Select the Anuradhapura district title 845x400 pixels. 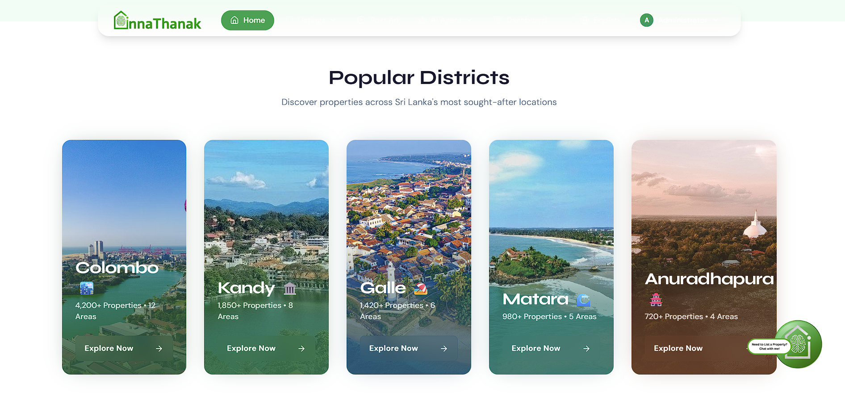tap(709, 279)
